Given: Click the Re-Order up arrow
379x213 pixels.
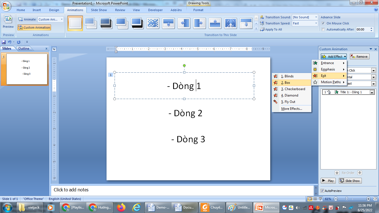Looking at the screenshot, I should tap(337, 173).
